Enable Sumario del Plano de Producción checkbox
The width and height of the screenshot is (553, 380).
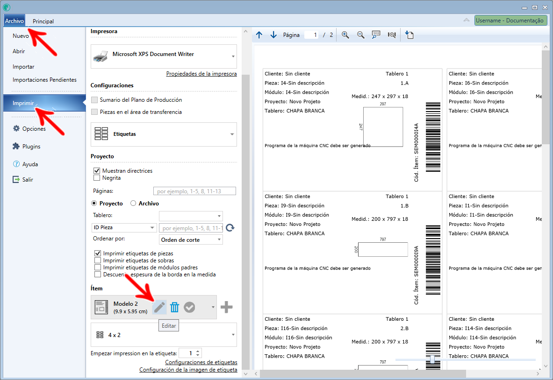point(95,100)
